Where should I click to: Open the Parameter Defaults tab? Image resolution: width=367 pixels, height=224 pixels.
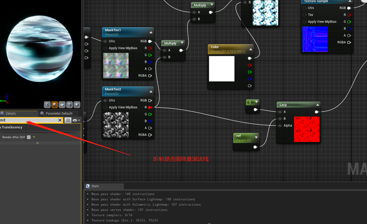[x=59, y=113]
